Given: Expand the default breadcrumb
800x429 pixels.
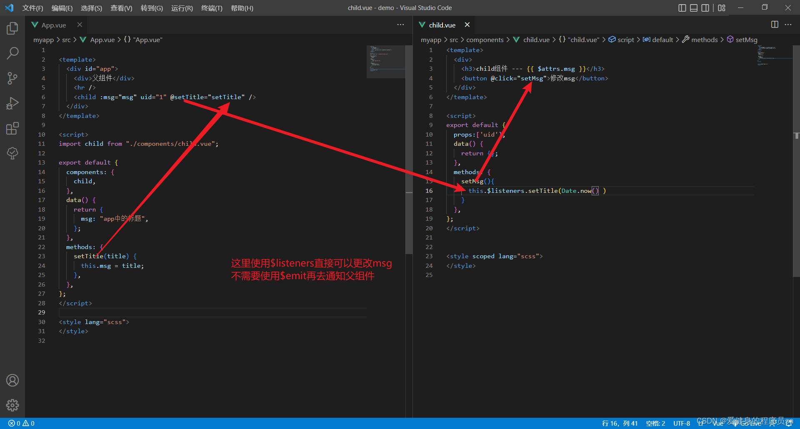Looking at the screenshot, I should coord(658,40).
